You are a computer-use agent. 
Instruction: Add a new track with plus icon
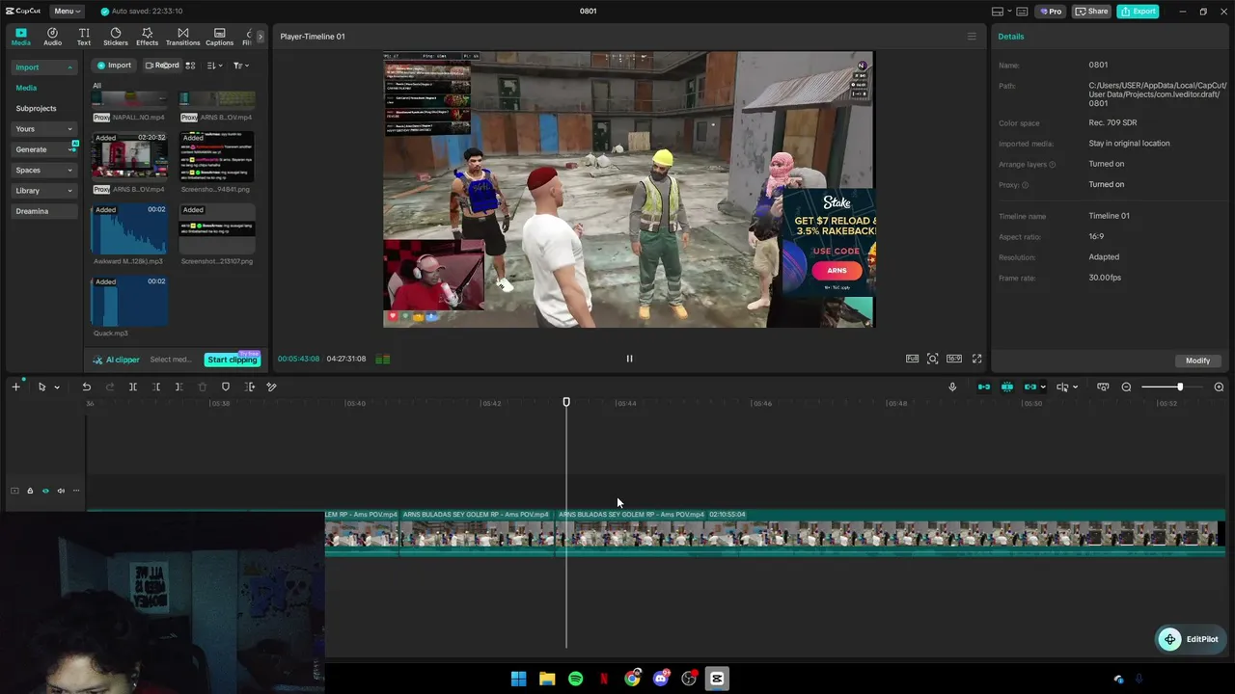[15, 387]
